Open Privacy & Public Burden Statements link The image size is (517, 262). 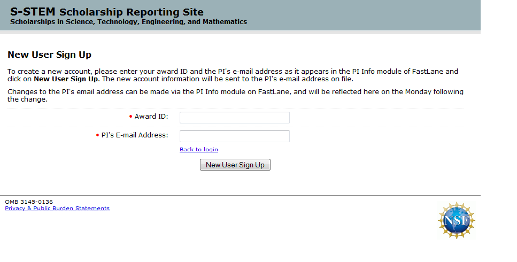click(57, 209)
